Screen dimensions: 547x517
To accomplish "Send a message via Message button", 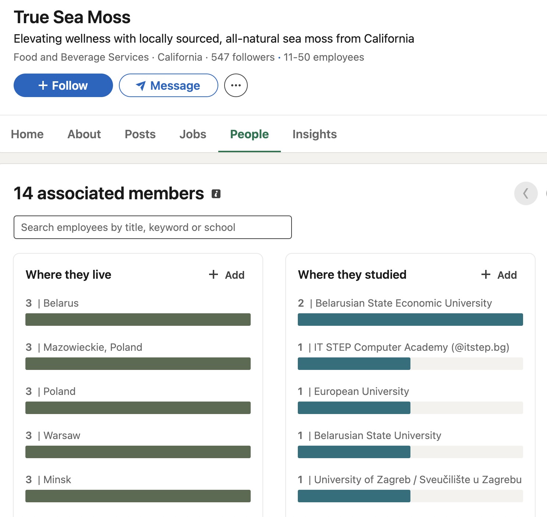I will coord(169,85).
